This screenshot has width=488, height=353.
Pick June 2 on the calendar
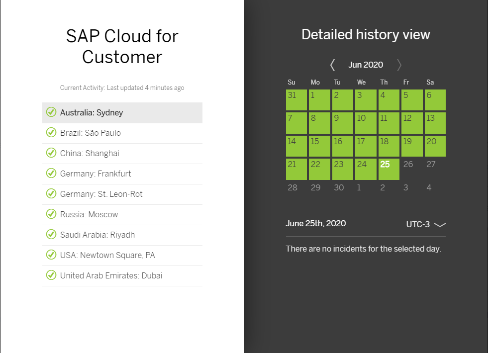(x=343, y=100)
